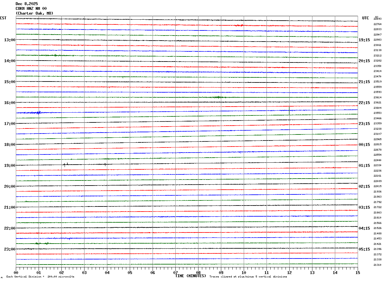This screenshot has height=281, width=383.
Task: Click the DC value '21936'
Action: tap(377, 192)
